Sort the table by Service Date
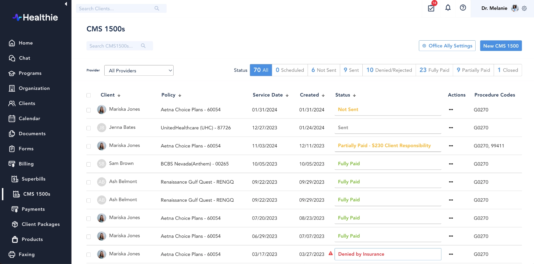534x264 pixels. 270,95
